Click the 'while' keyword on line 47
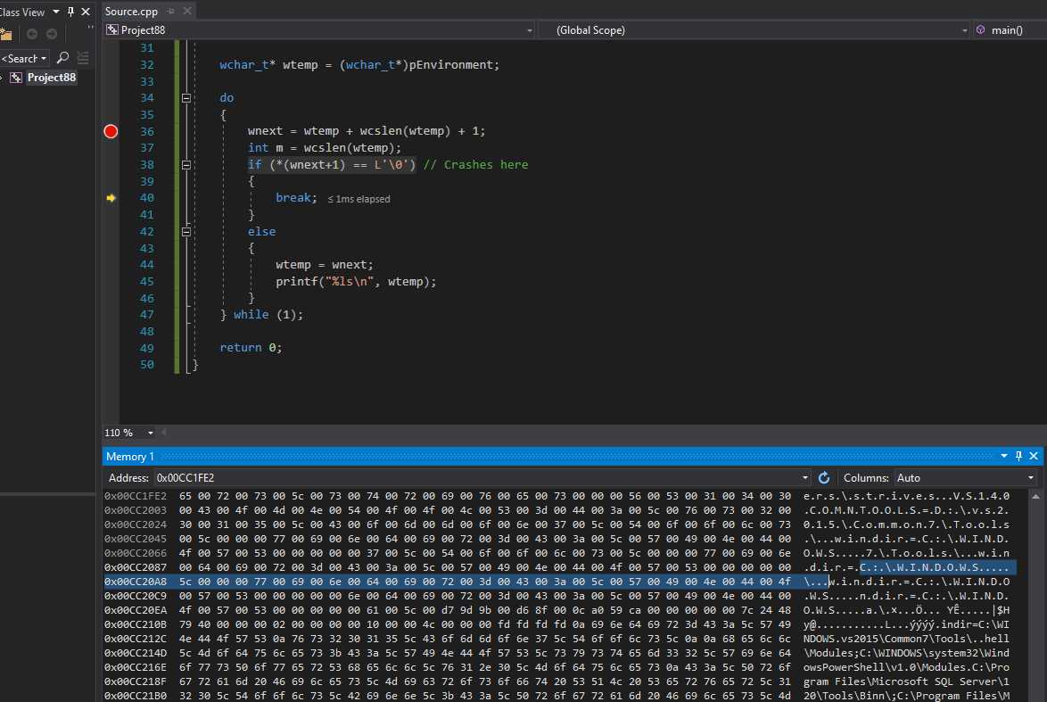 point(251,315)
